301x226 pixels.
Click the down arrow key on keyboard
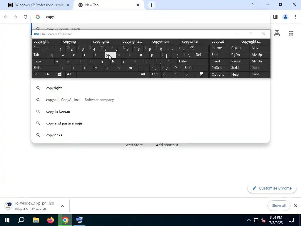tap(176, 74)
